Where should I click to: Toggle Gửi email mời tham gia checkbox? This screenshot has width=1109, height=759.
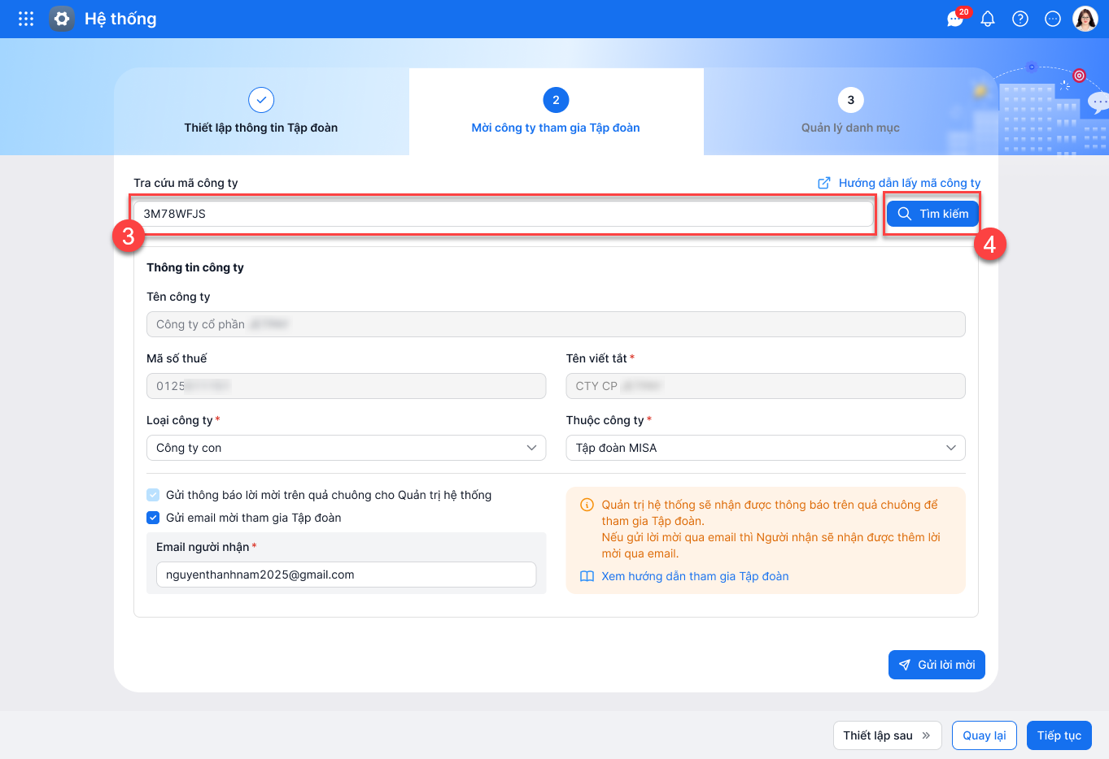(153, 518)
